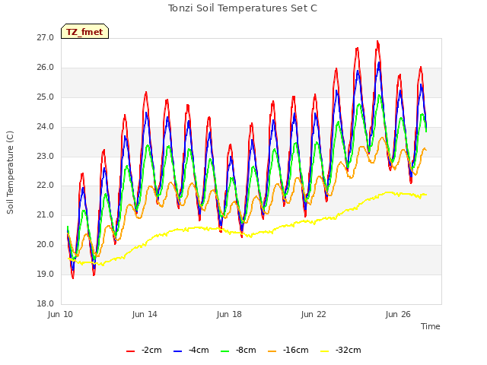The width and height of the screenshot is (487, 365).
Task: Click the green -8cm legend color marker
Action: click(225, 351)
